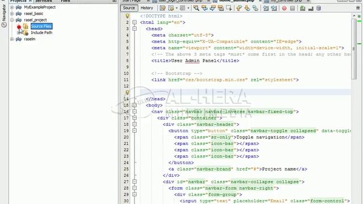Collapse button fold on line 19
Viewport: 363px width, 204px height.
tap(134, 131)
